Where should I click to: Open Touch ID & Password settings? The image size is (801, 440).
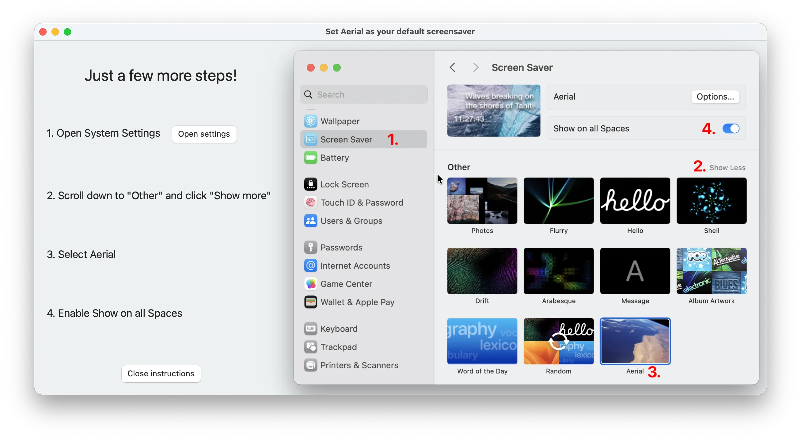pos(363,203)
